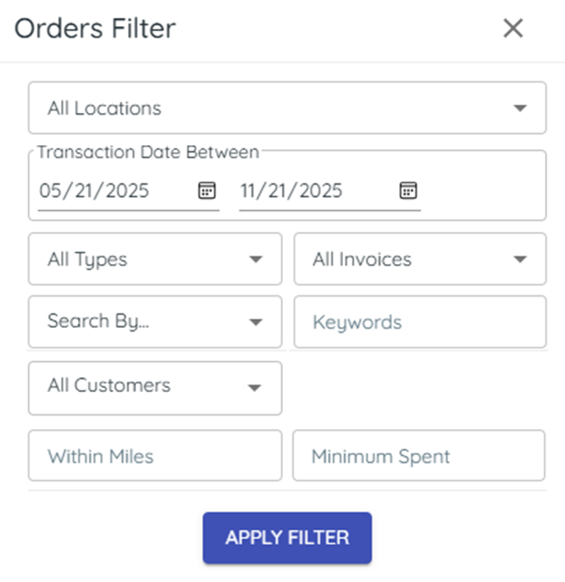This screenshot has width=565, height=582.
Task: Click the caret icon beside All Types
Action: coord(256,260)
